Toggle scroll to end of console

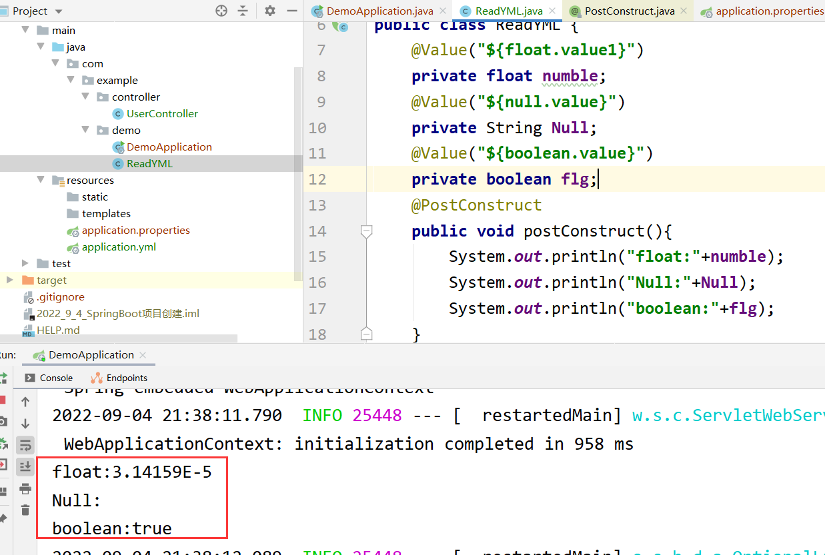coord(25,466)
